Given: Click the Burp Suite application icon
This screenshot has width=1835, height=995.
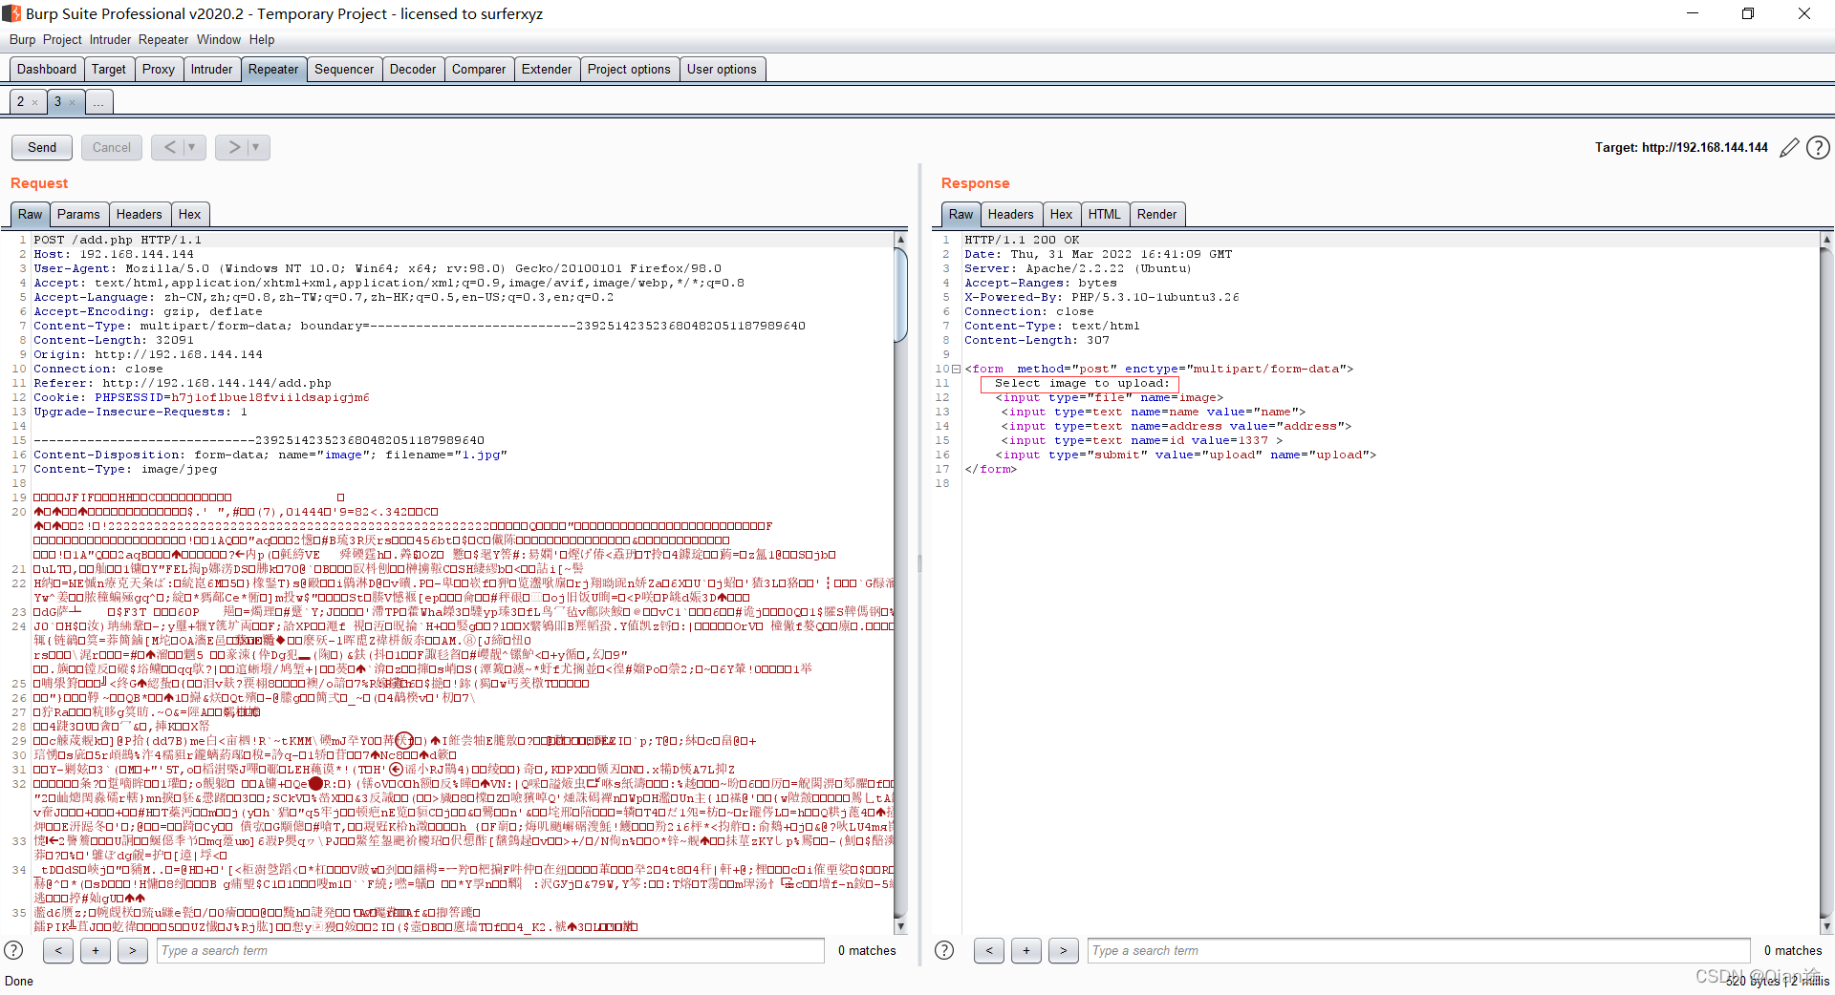Looking at the screenshot, I should [11, 13].
